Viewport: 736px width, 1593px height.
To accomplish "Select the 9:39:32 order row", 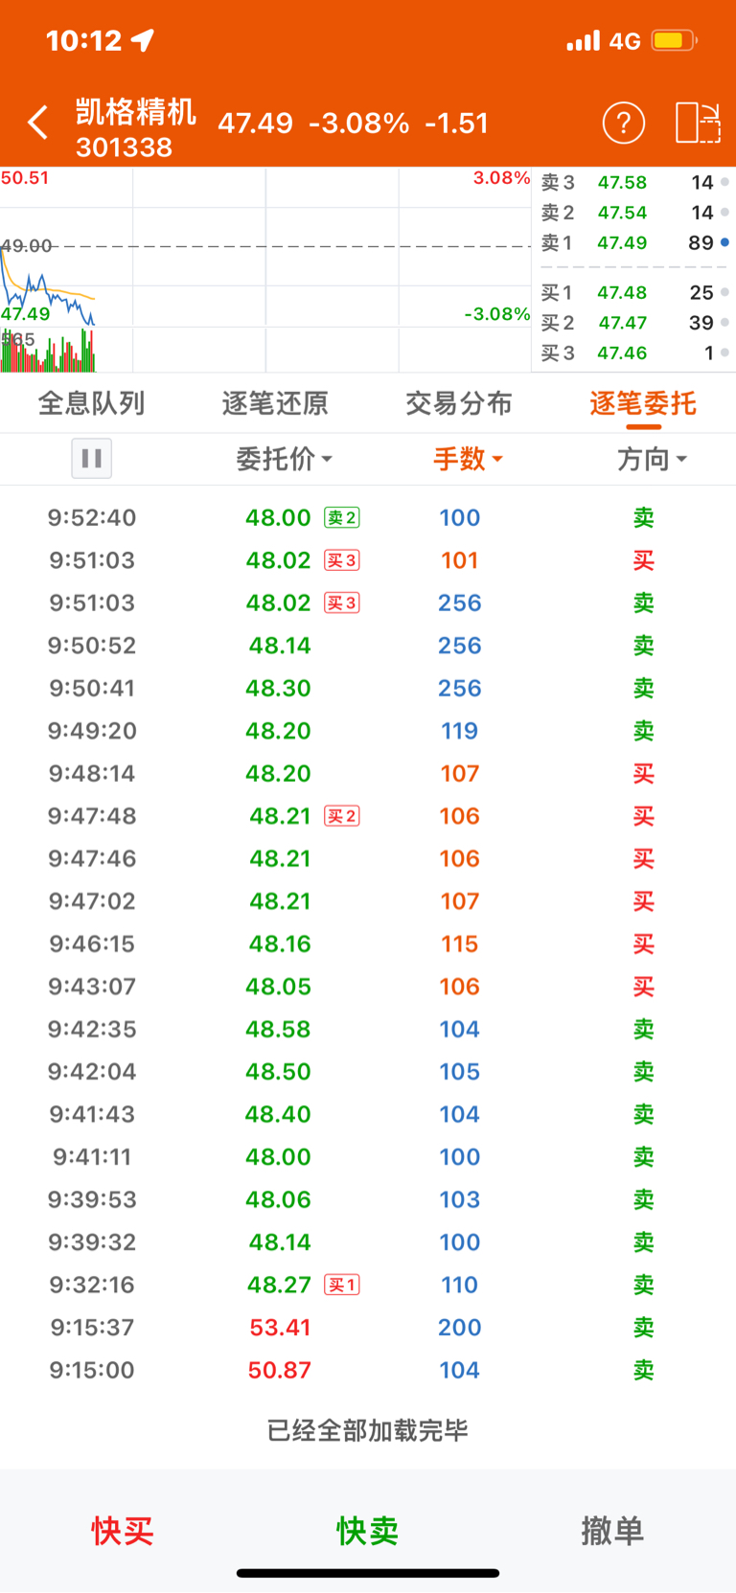I will (x=368, y=1242).
